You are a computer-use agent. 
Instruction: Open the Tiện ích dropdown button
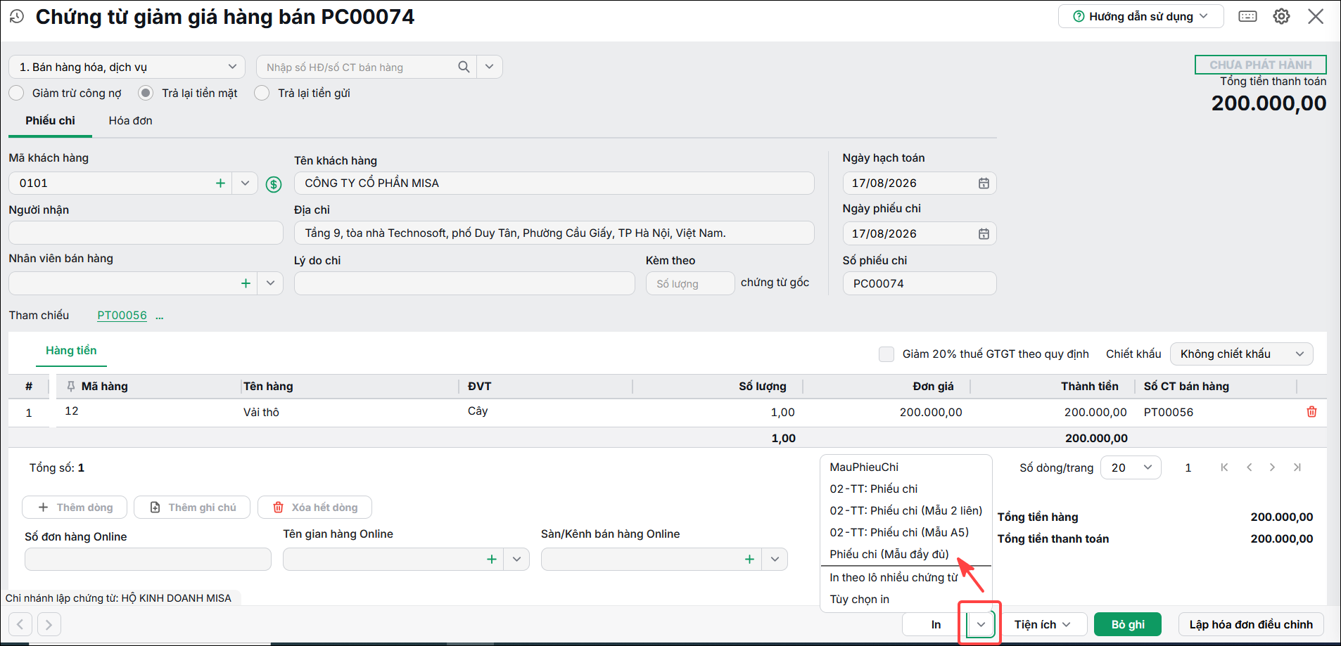tap(1042, 624)
